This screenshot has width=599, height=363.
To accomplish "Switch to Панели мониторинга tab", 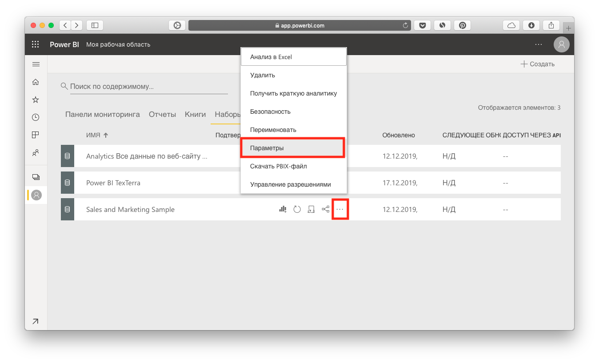I will (103, 114).
